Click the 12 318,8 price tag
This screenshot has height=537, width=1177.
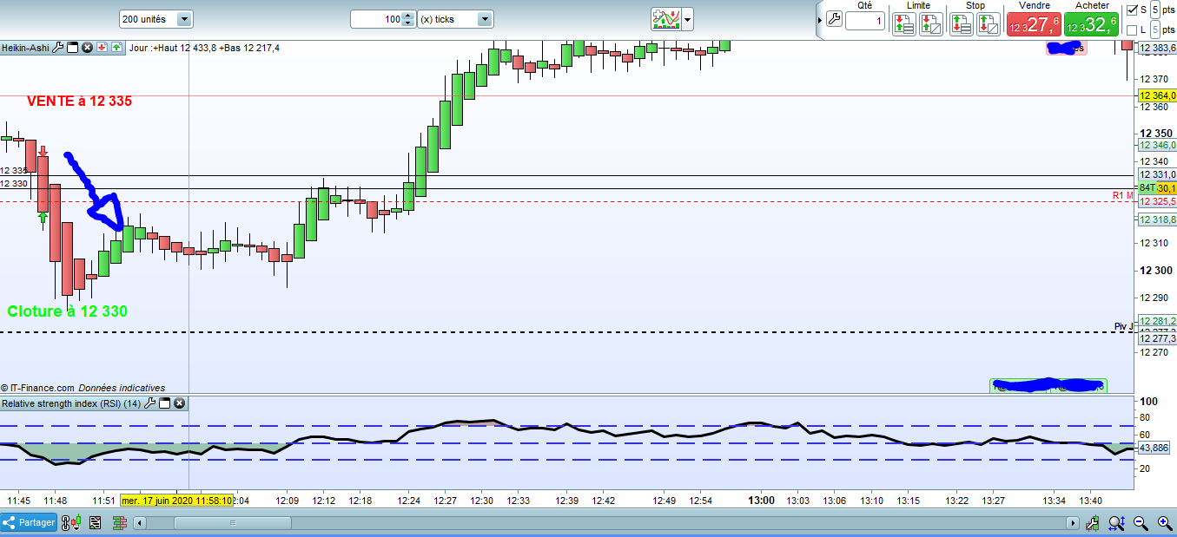(1158, 219)
